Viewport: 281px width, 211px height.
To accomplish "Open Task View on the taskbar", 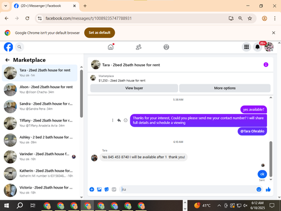I will click(x=33, y=206).
